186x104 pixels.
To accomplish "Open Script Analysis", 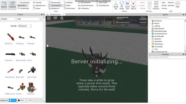I will pyautogui.click(x=55, y=3).
